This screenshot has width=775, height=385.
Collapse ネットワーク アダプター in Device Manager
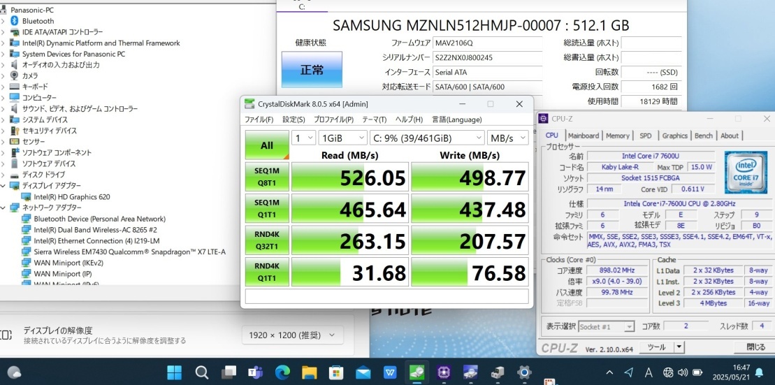click(4, 208)
